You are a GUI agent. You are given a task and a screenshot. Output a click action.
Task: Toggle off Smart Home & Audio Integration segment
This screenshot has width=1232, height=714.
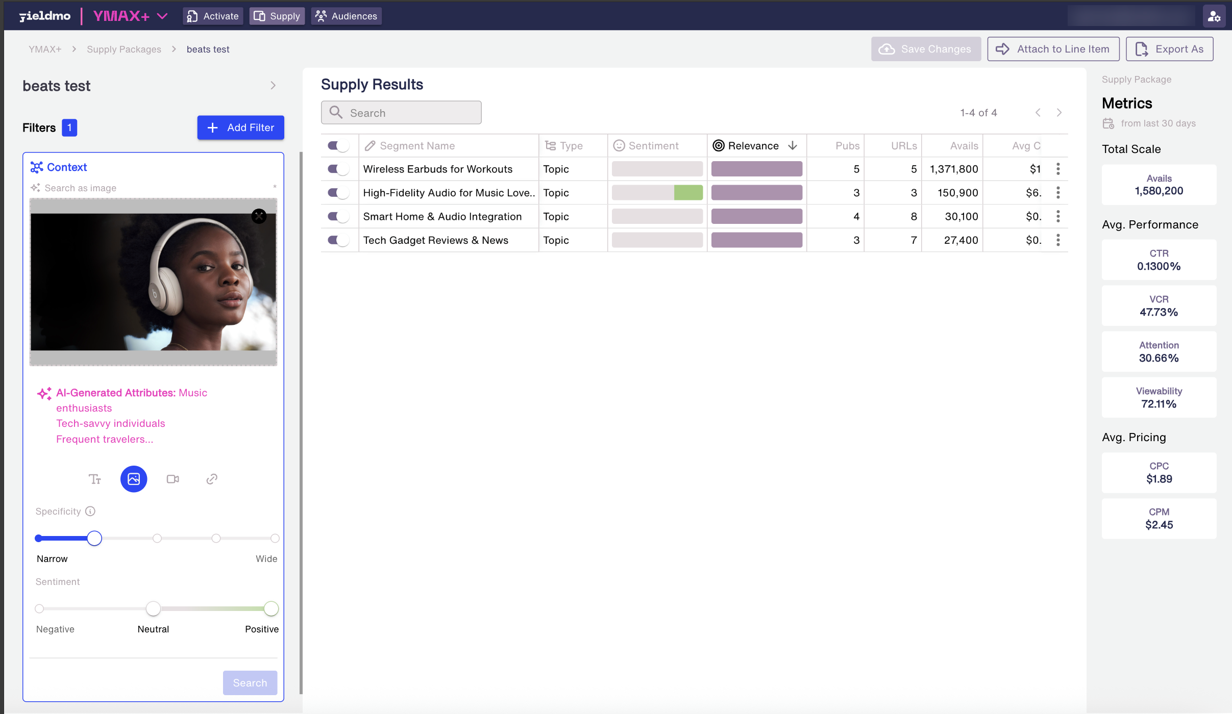pos(338,216)
